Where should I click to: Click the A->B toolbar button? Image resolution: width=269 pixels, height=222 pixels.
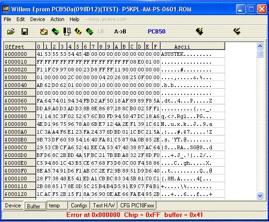coord(120,32)
